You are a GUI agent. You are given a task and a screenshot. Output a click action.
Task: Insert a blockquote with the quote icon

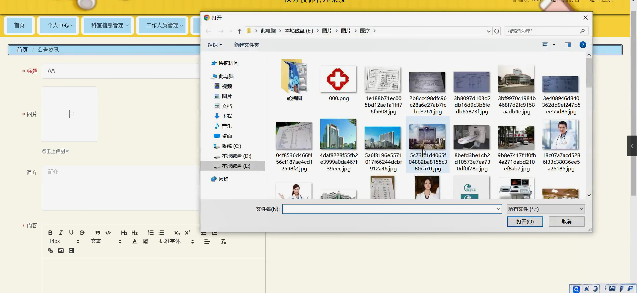98,233
